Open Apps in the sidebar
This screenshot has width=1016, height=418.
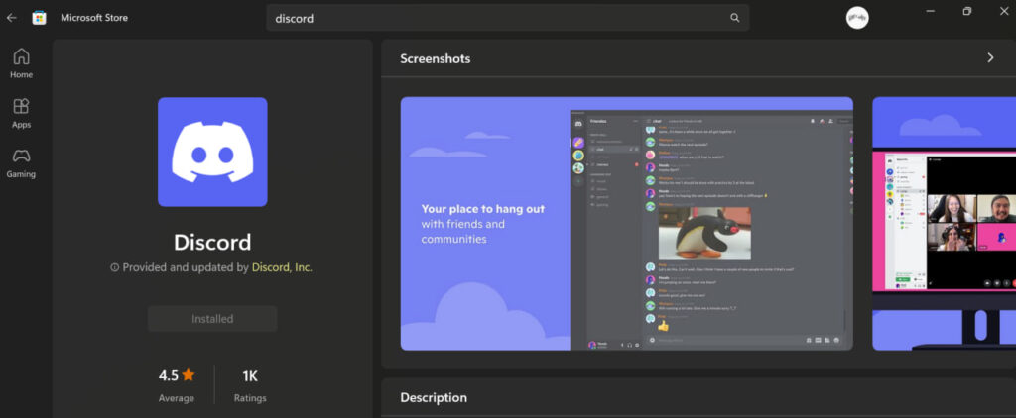pos(21,113)
